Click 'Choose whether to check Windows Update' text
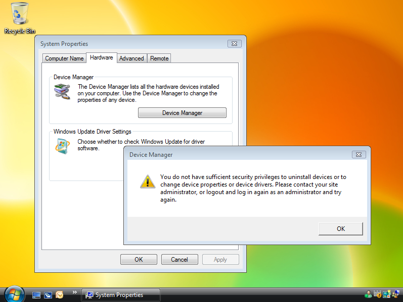This screenshot has width=403, height=302. 141,145
